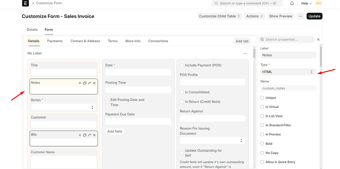Open the notifications bell icon

[x=292, y=3]
